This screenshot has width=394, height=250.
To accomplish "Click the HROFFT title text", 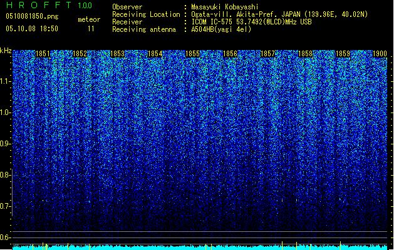I will 39,5.
